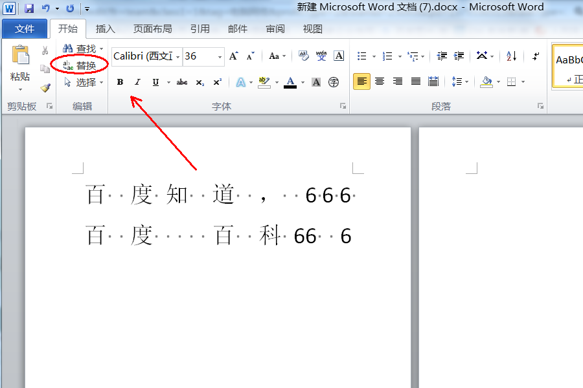Insert enclosed character with the circled 字 icon
The width and height of the screenshot is (583, 388).
click(x=334, y=82)
